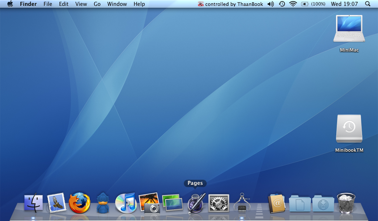
Task: Open the volume menu bar icon
Action: [x=271, y=4]
